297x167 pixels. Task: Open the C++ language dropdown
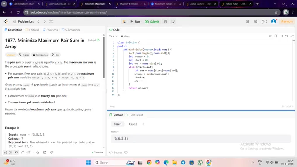[x=113, y=36]
